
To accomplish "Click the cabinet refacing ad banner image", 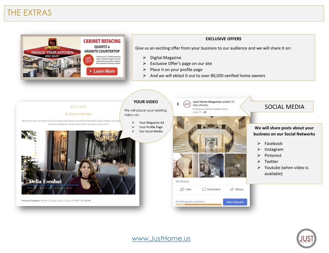I will (73, 57).
